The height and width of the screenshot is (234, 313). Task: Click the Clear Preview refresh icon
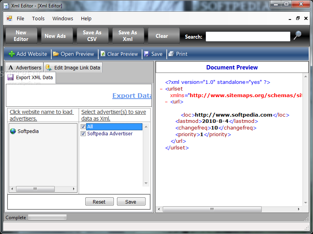[103, 54]
